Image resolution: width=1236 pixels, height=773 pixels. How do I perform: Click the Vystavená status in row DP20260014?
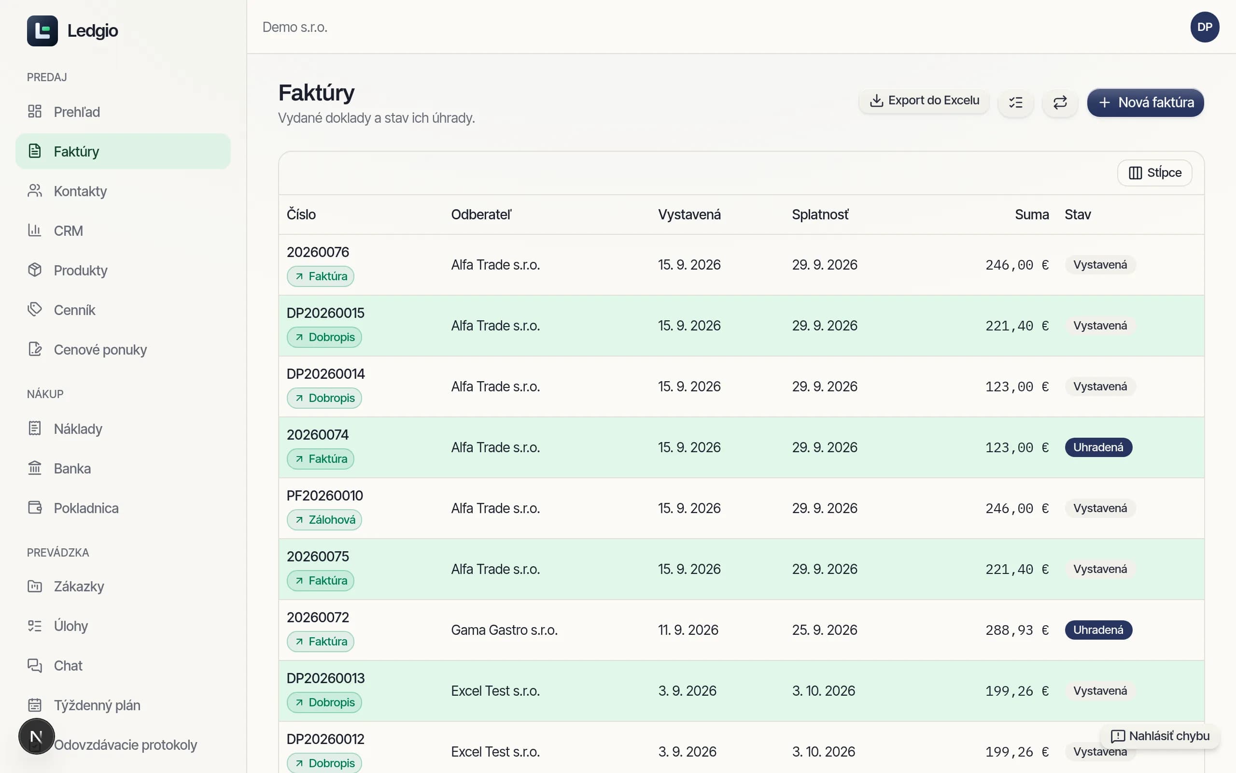[x=1100, y=386]
